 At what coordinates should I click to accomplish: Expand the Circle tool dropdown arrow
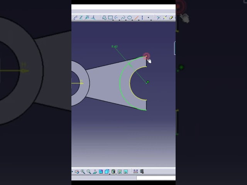pyautogui.click(x=119, y=20)
